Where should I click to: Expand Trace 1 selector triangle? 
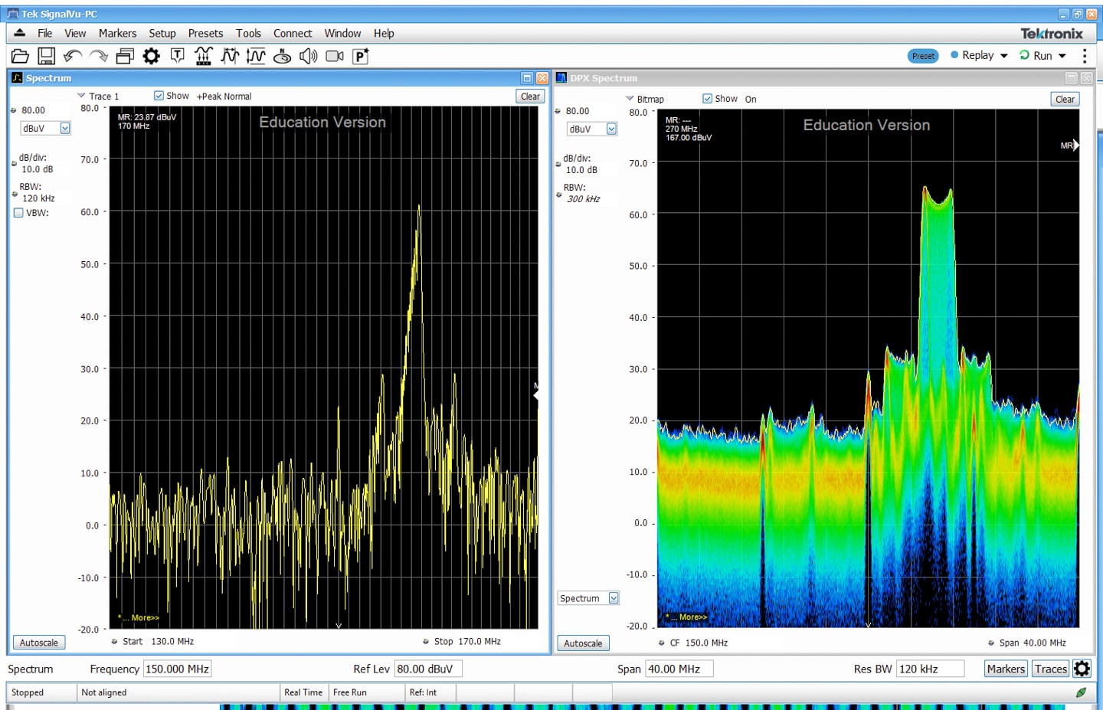tap(81, 96)
